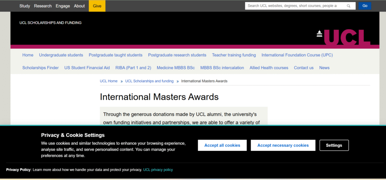Click International Masters Awards breadcrumb text
386x180 pixels.
click(204, 81)
